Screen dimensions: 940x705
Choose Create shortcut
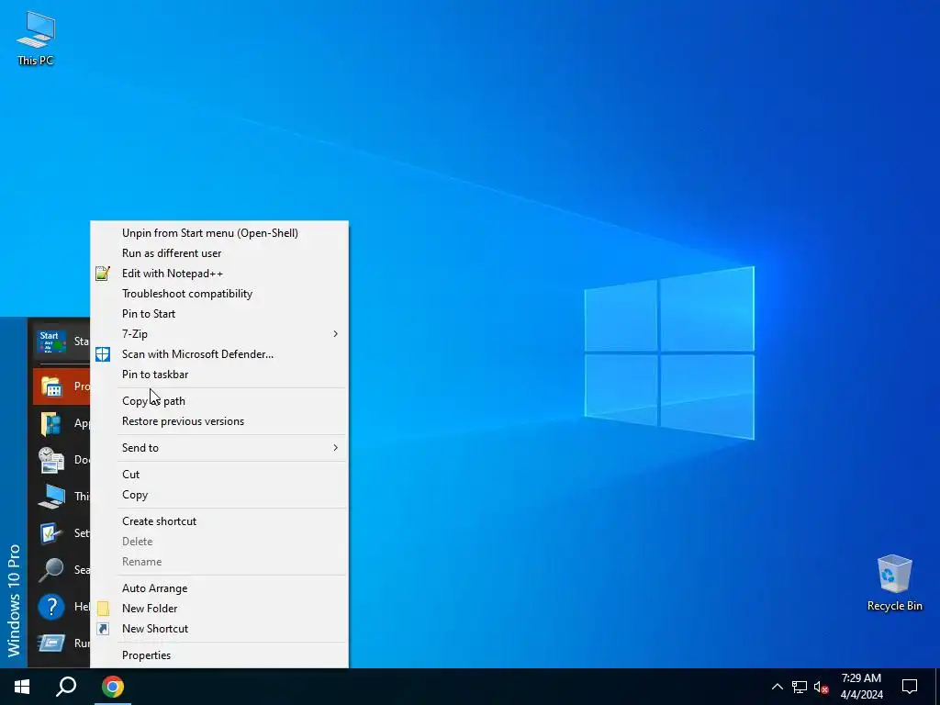[x=219, y=521]
